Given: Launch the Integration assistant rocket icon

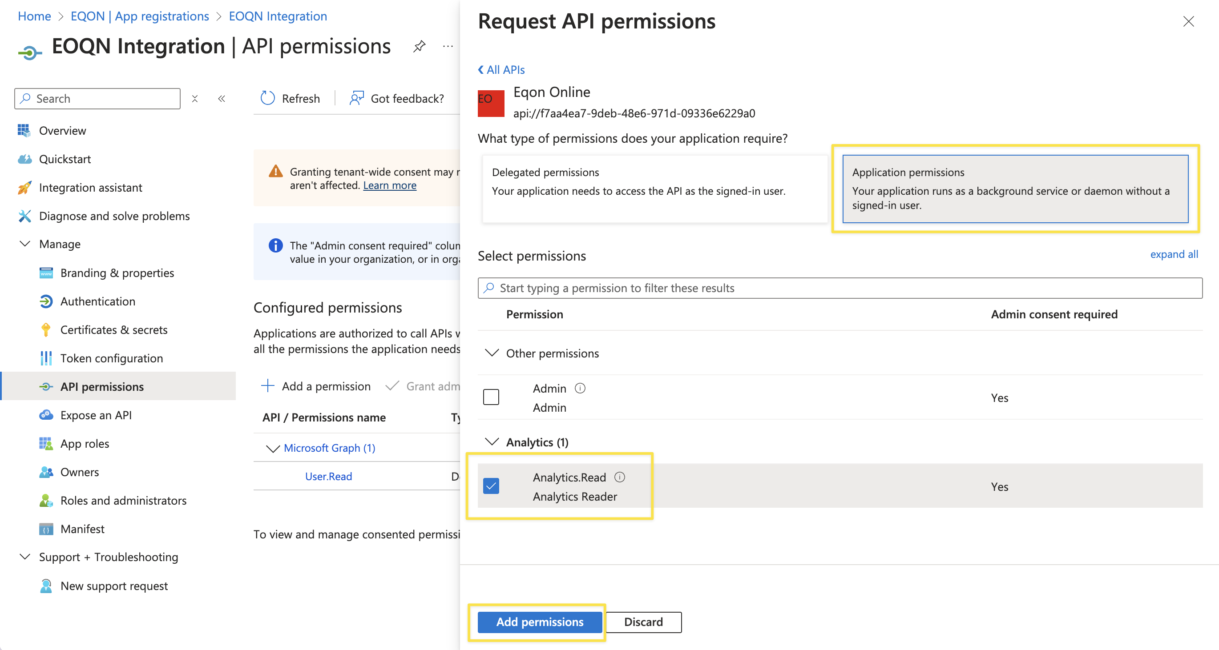Looking at the screenshot, I should click(x=24, y=188).
